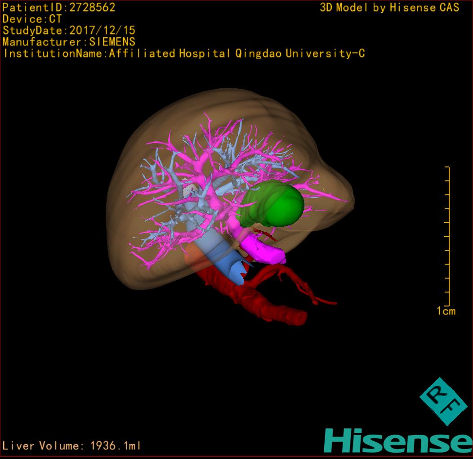Click the PatientID 2728562 text
Screen dimensions: 473x459
coord(59,7)
